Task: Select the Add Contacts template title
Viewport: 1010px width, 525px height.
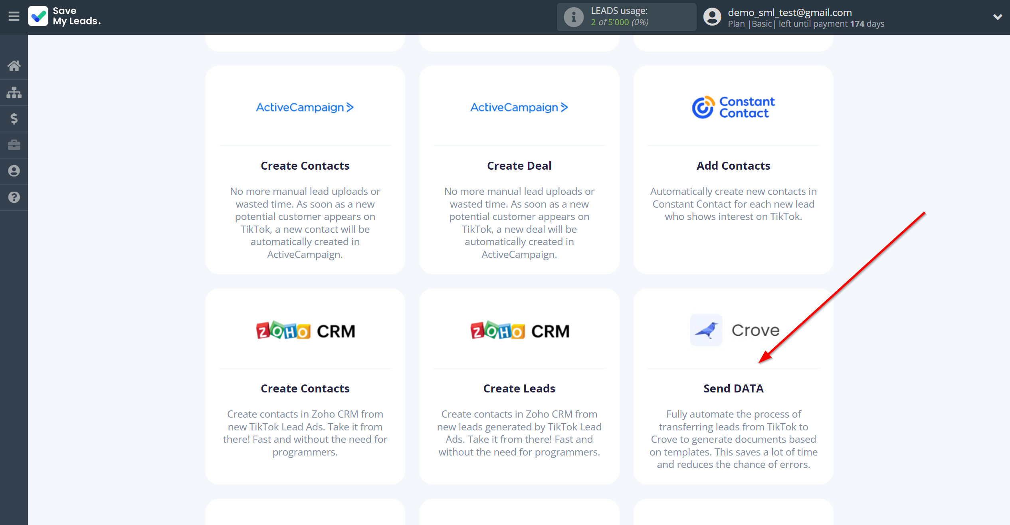Action: pyautogui.click(x=733, y=166)
